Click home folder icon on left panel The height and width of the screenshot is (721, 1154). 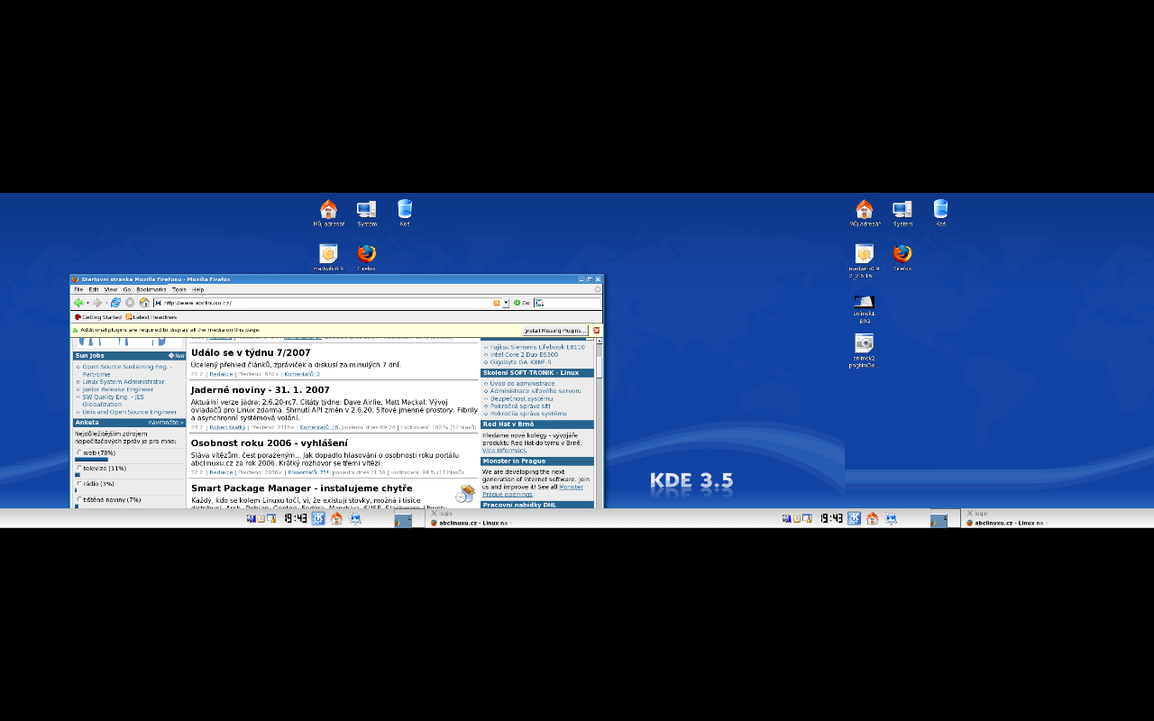[336, 518]
